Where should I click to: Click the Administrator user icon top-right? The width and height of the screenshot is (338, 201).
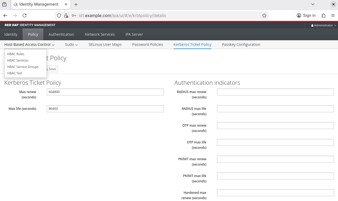[312, 25]
